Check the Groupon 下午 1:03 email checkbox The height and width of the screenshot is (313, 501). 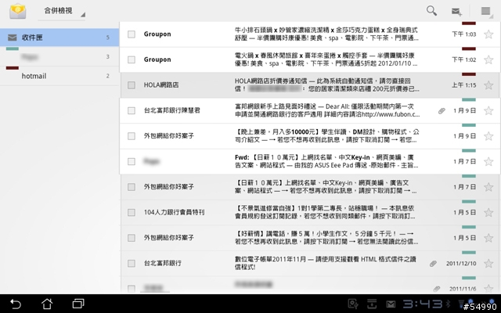pyautogui.click(x=132, y=34)
